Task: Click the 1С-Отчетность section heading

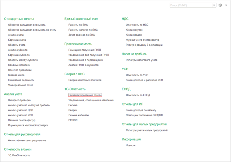Action: coord(75,89)
